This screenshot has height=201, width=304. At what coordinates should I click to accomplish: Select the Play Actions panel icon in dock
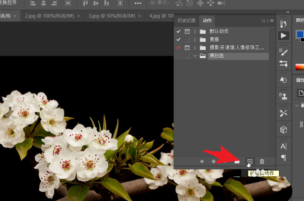(284, 35)
